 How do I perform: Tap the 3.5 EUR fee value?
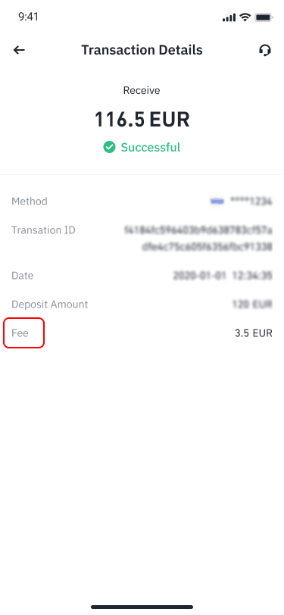point(254,333)
